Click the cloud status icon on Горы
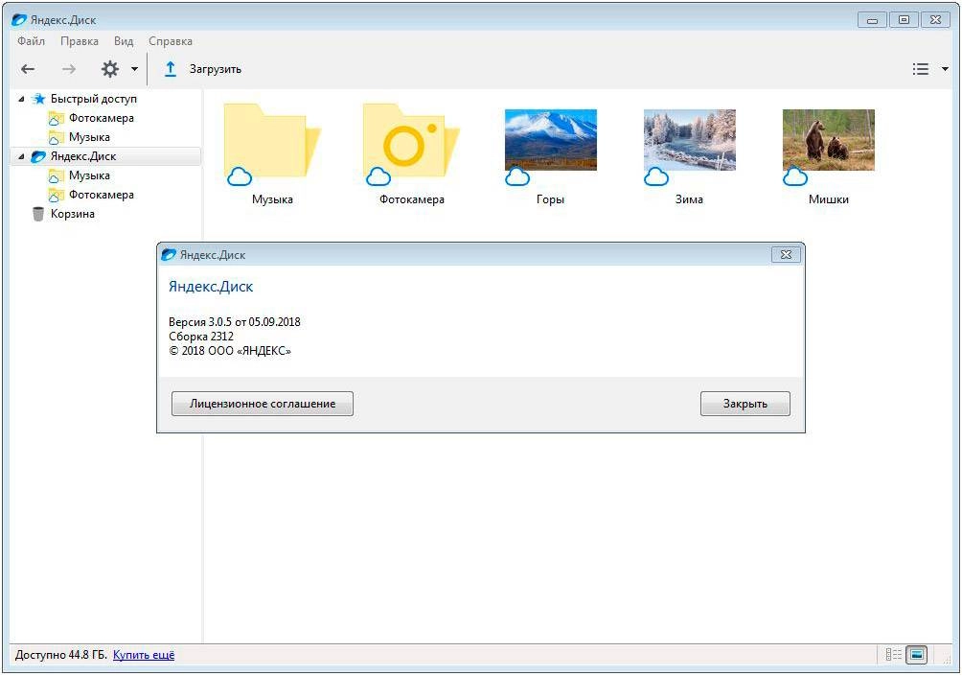Screen dimensions: 962x676 pyautogui.click(x=517, y=176)
